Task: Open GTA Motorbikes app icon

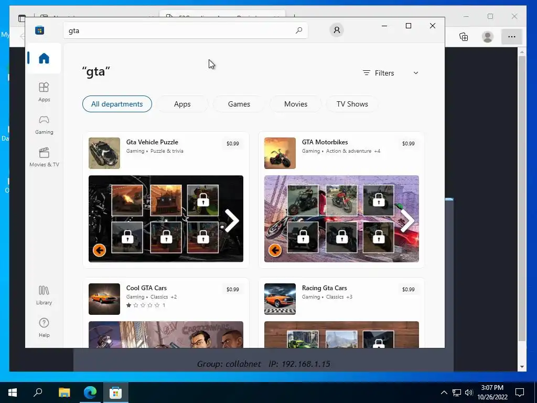Action: click(280, 153)
